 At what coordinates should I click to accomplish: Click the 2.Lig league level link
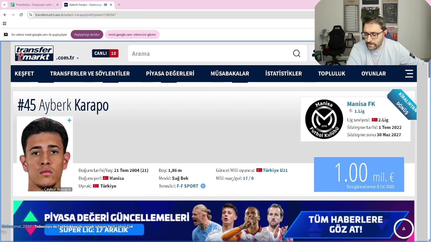pyautogui.click(x=383, y=120)
